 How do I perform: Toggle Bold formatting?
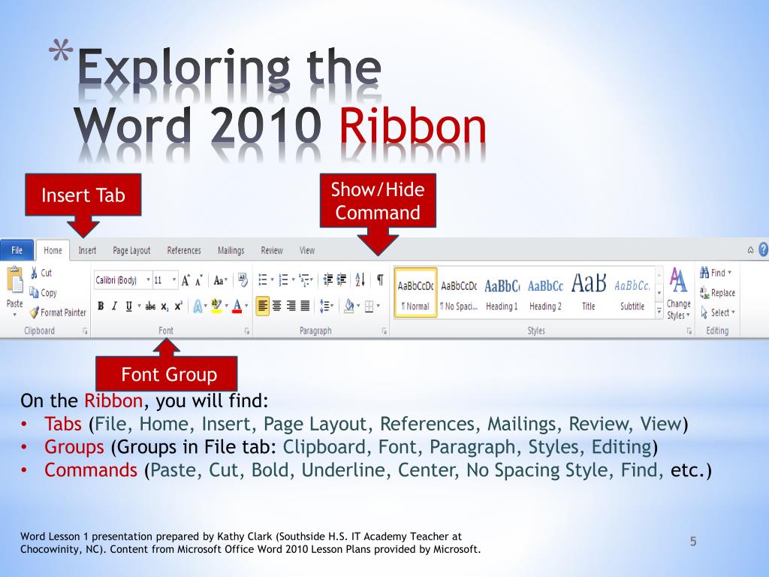pyautogui.click(x=101, y=307)
